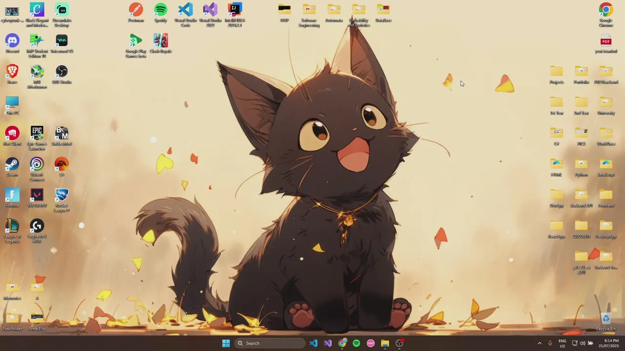
Task: Select the JMP Student Edition 18 icon
Action: point(37,46)
